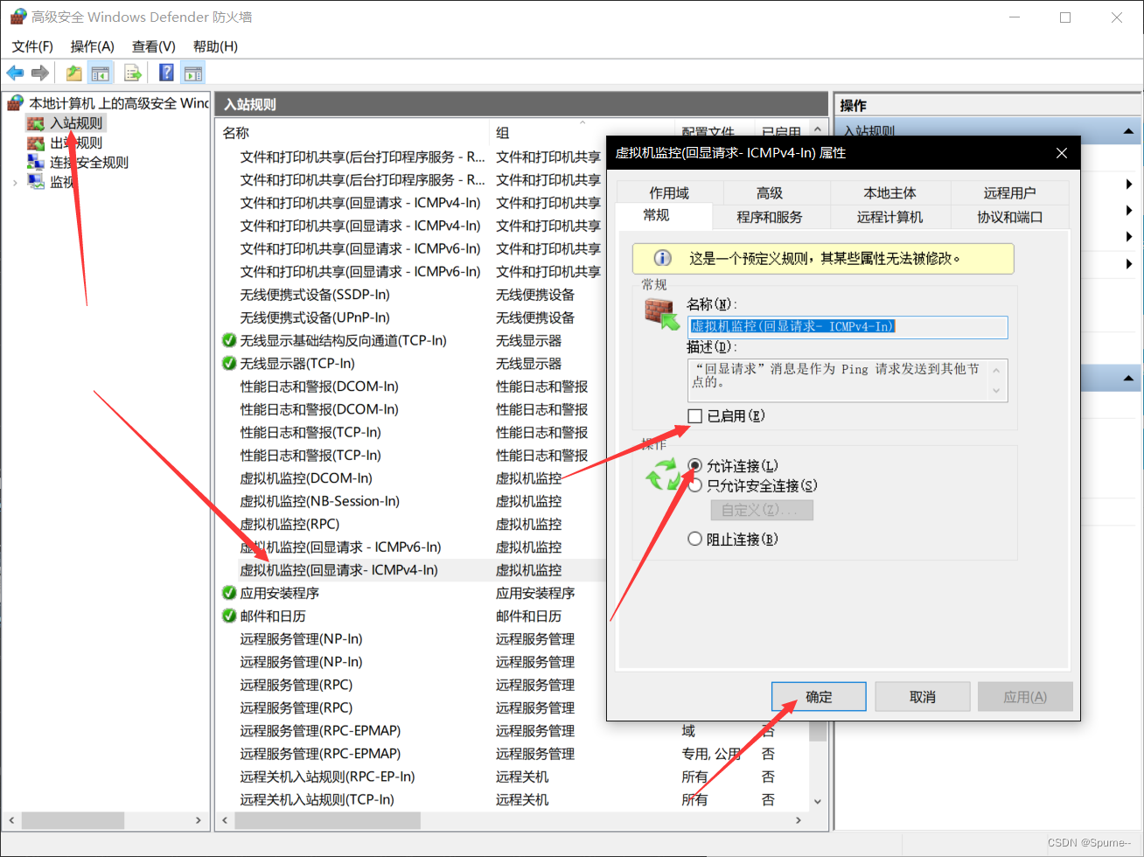Select the 允许连接 radio button

[x=694, y=465]
